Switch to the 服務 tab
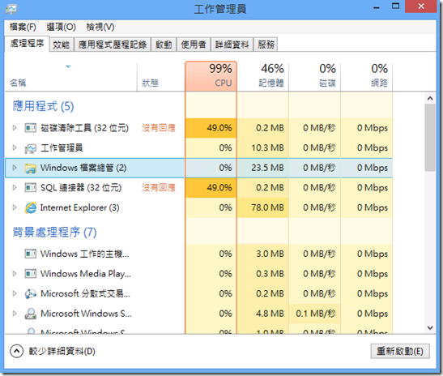Screen dimensions: 443x376 click(x=266, y=45)
